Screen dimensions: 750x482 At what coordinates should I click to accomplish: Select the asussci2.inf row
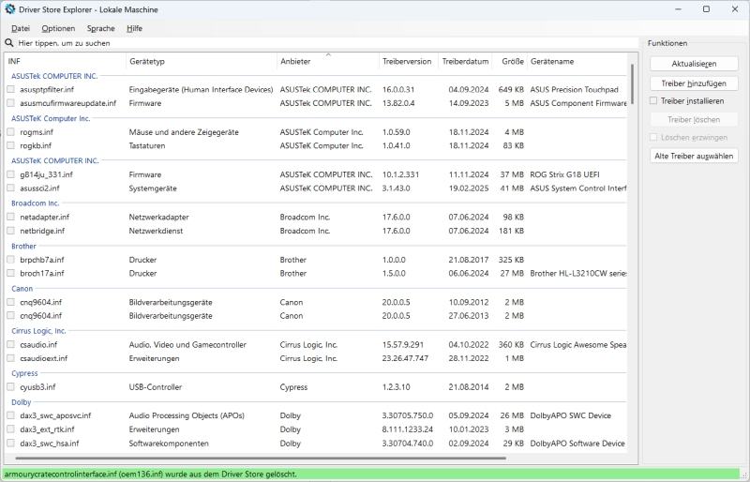click(x=316, y=188)
